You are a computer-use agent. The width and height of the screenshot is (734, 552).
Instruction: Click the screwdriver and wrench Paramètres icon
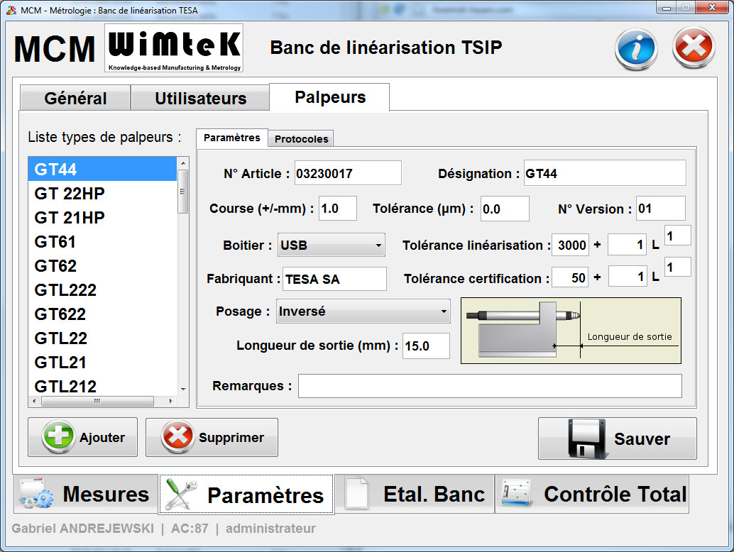(x=181, y=494)
